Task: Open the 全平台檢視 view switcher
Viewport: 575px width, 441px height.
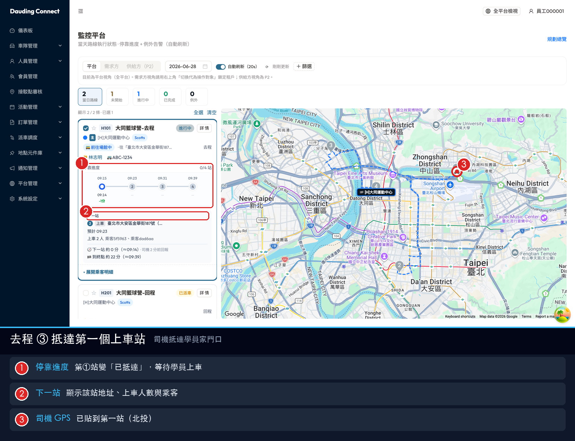Action: coord(502,11)
